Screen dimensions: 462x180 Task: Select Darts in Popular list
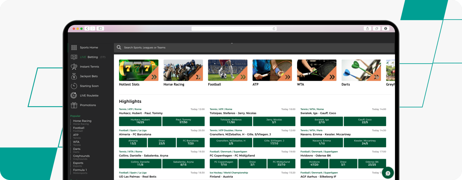coord(77,149)
